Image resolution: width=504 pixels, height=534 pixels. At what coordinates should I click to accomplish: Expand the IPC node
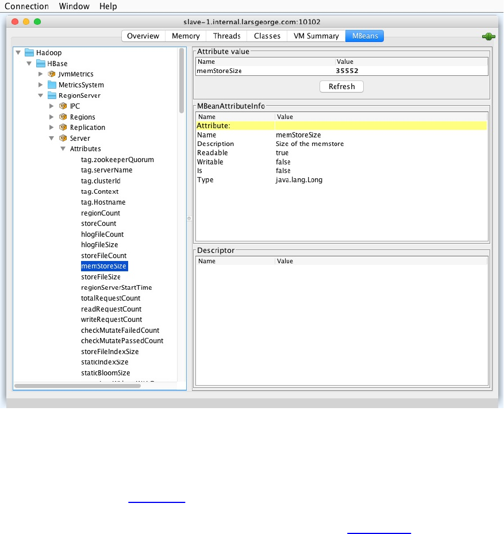51,106
